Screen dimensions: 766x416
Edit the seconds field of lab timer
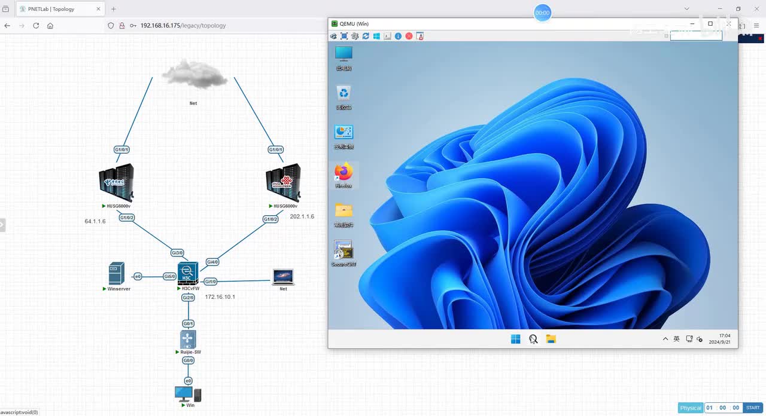(736, 408)
